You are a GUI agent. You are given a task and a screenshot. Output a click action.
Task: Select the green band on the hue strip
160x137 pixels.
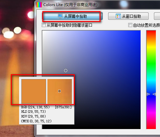click(x=151, y=63)
